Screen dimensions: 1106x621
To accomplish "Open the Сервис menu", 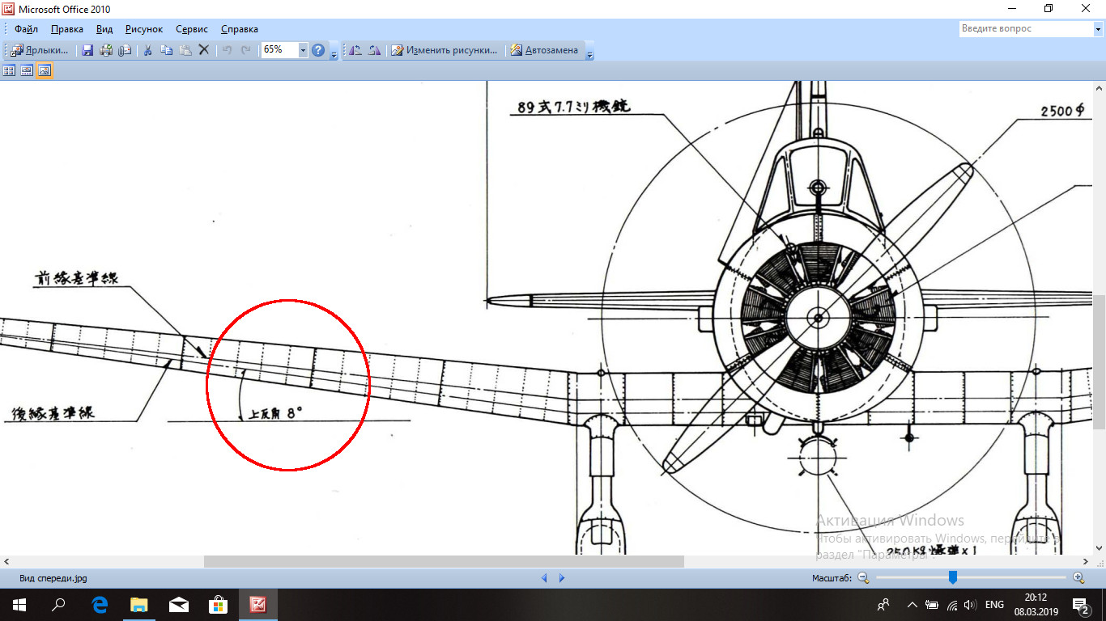I will pos(192,29).
